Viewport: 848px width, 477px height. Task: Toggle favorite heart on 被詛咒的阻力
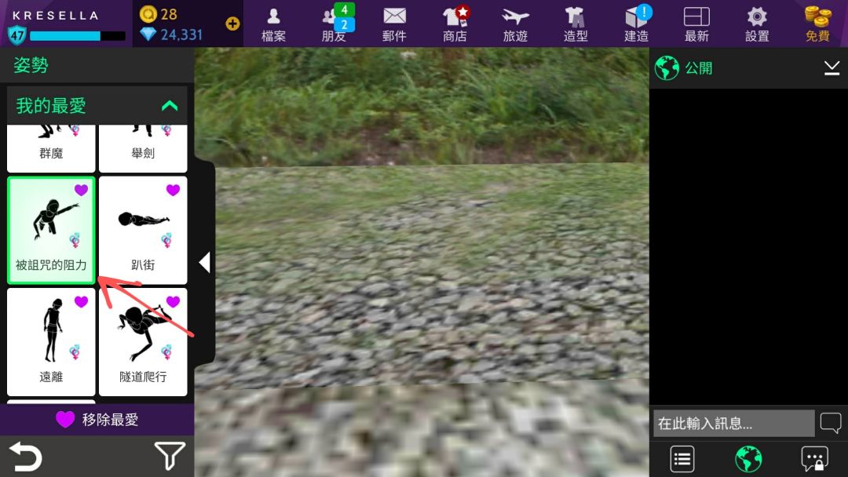[x=81, y=190]
